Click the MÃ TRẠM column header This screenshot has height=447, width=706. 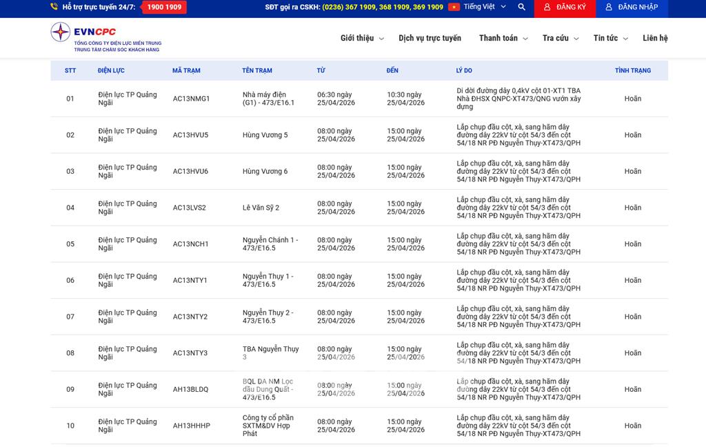coord(186,70)
